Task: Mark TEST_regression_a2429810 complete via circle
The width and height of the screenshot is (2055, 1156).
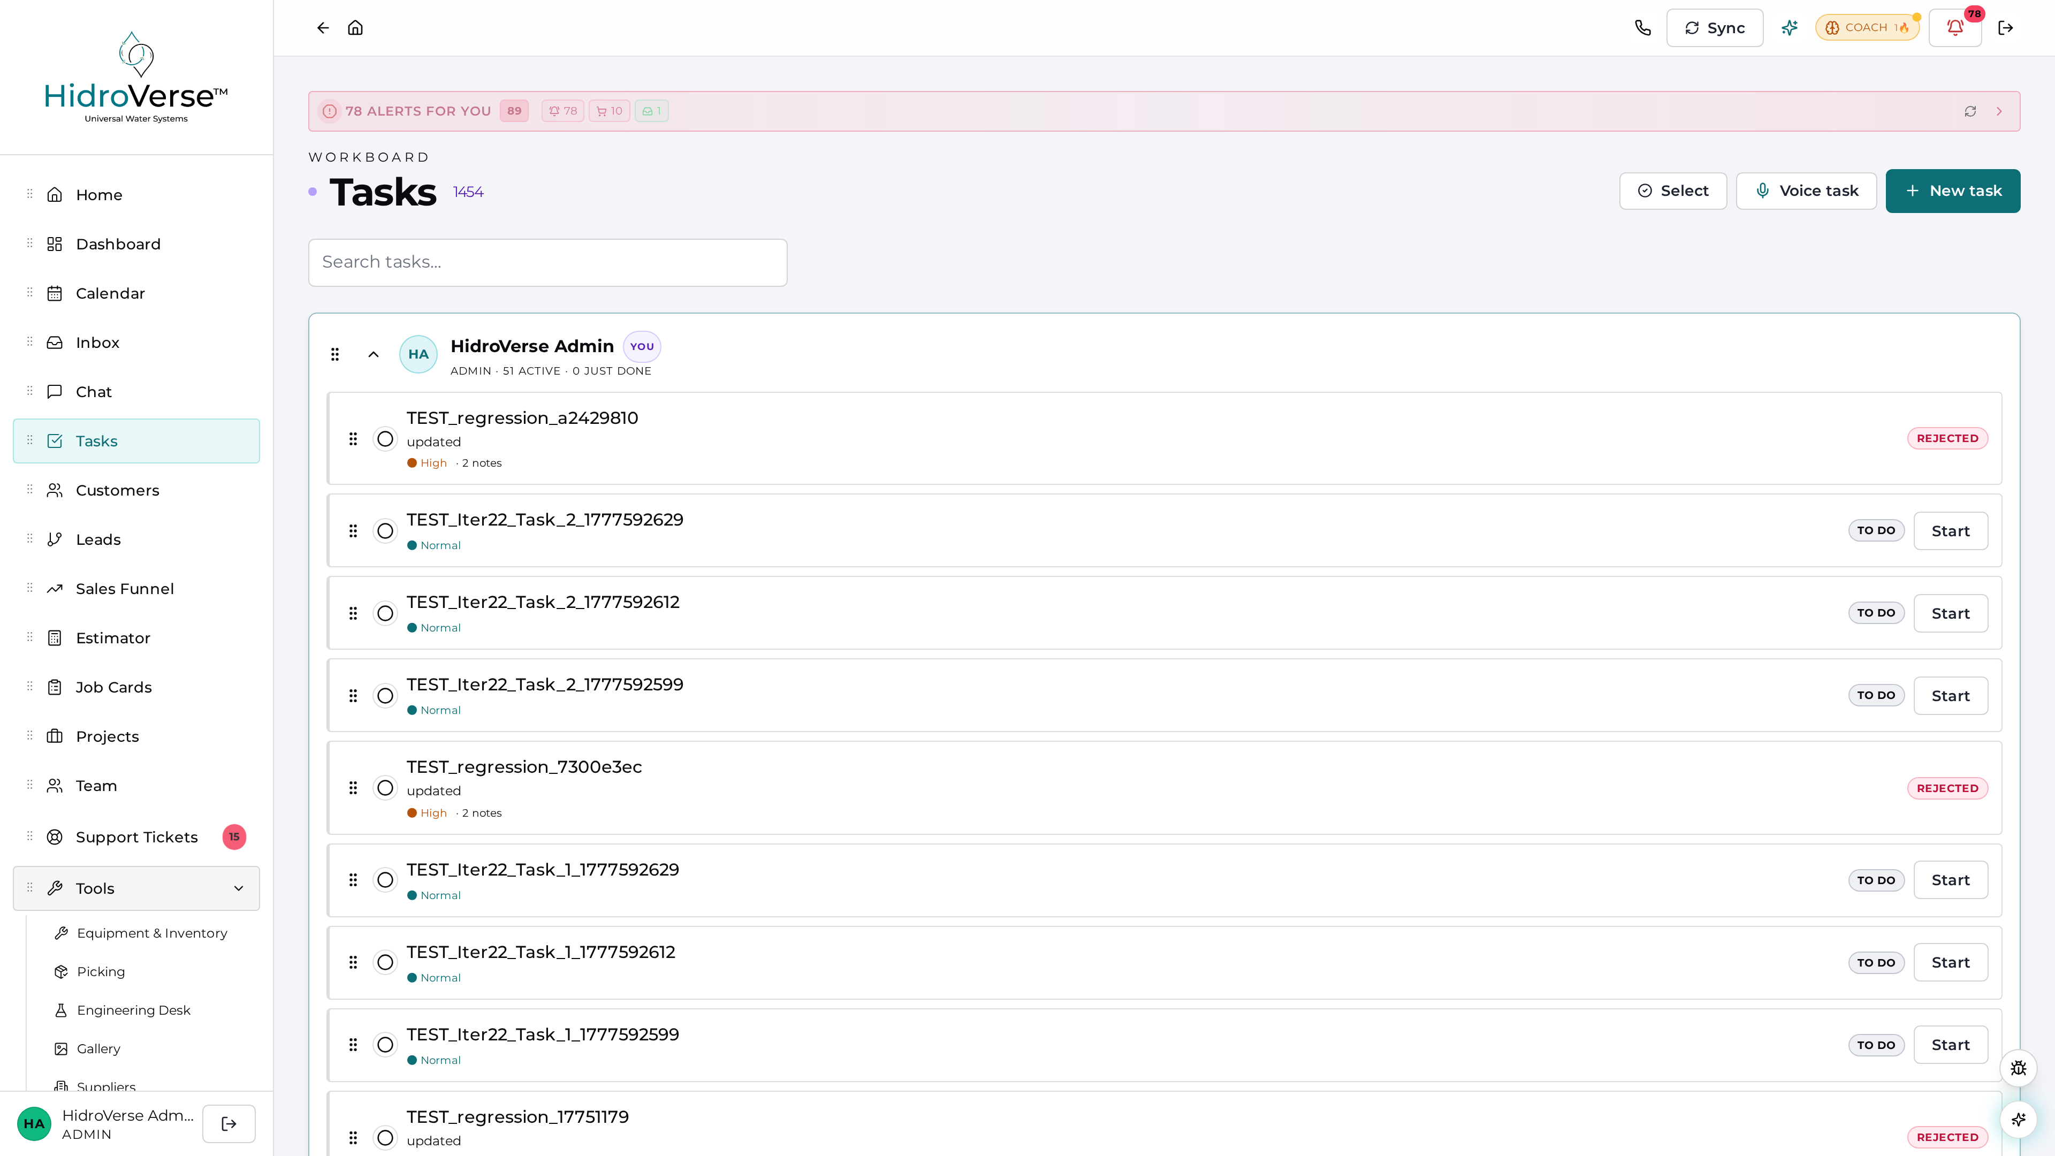Action: point(385,439)
